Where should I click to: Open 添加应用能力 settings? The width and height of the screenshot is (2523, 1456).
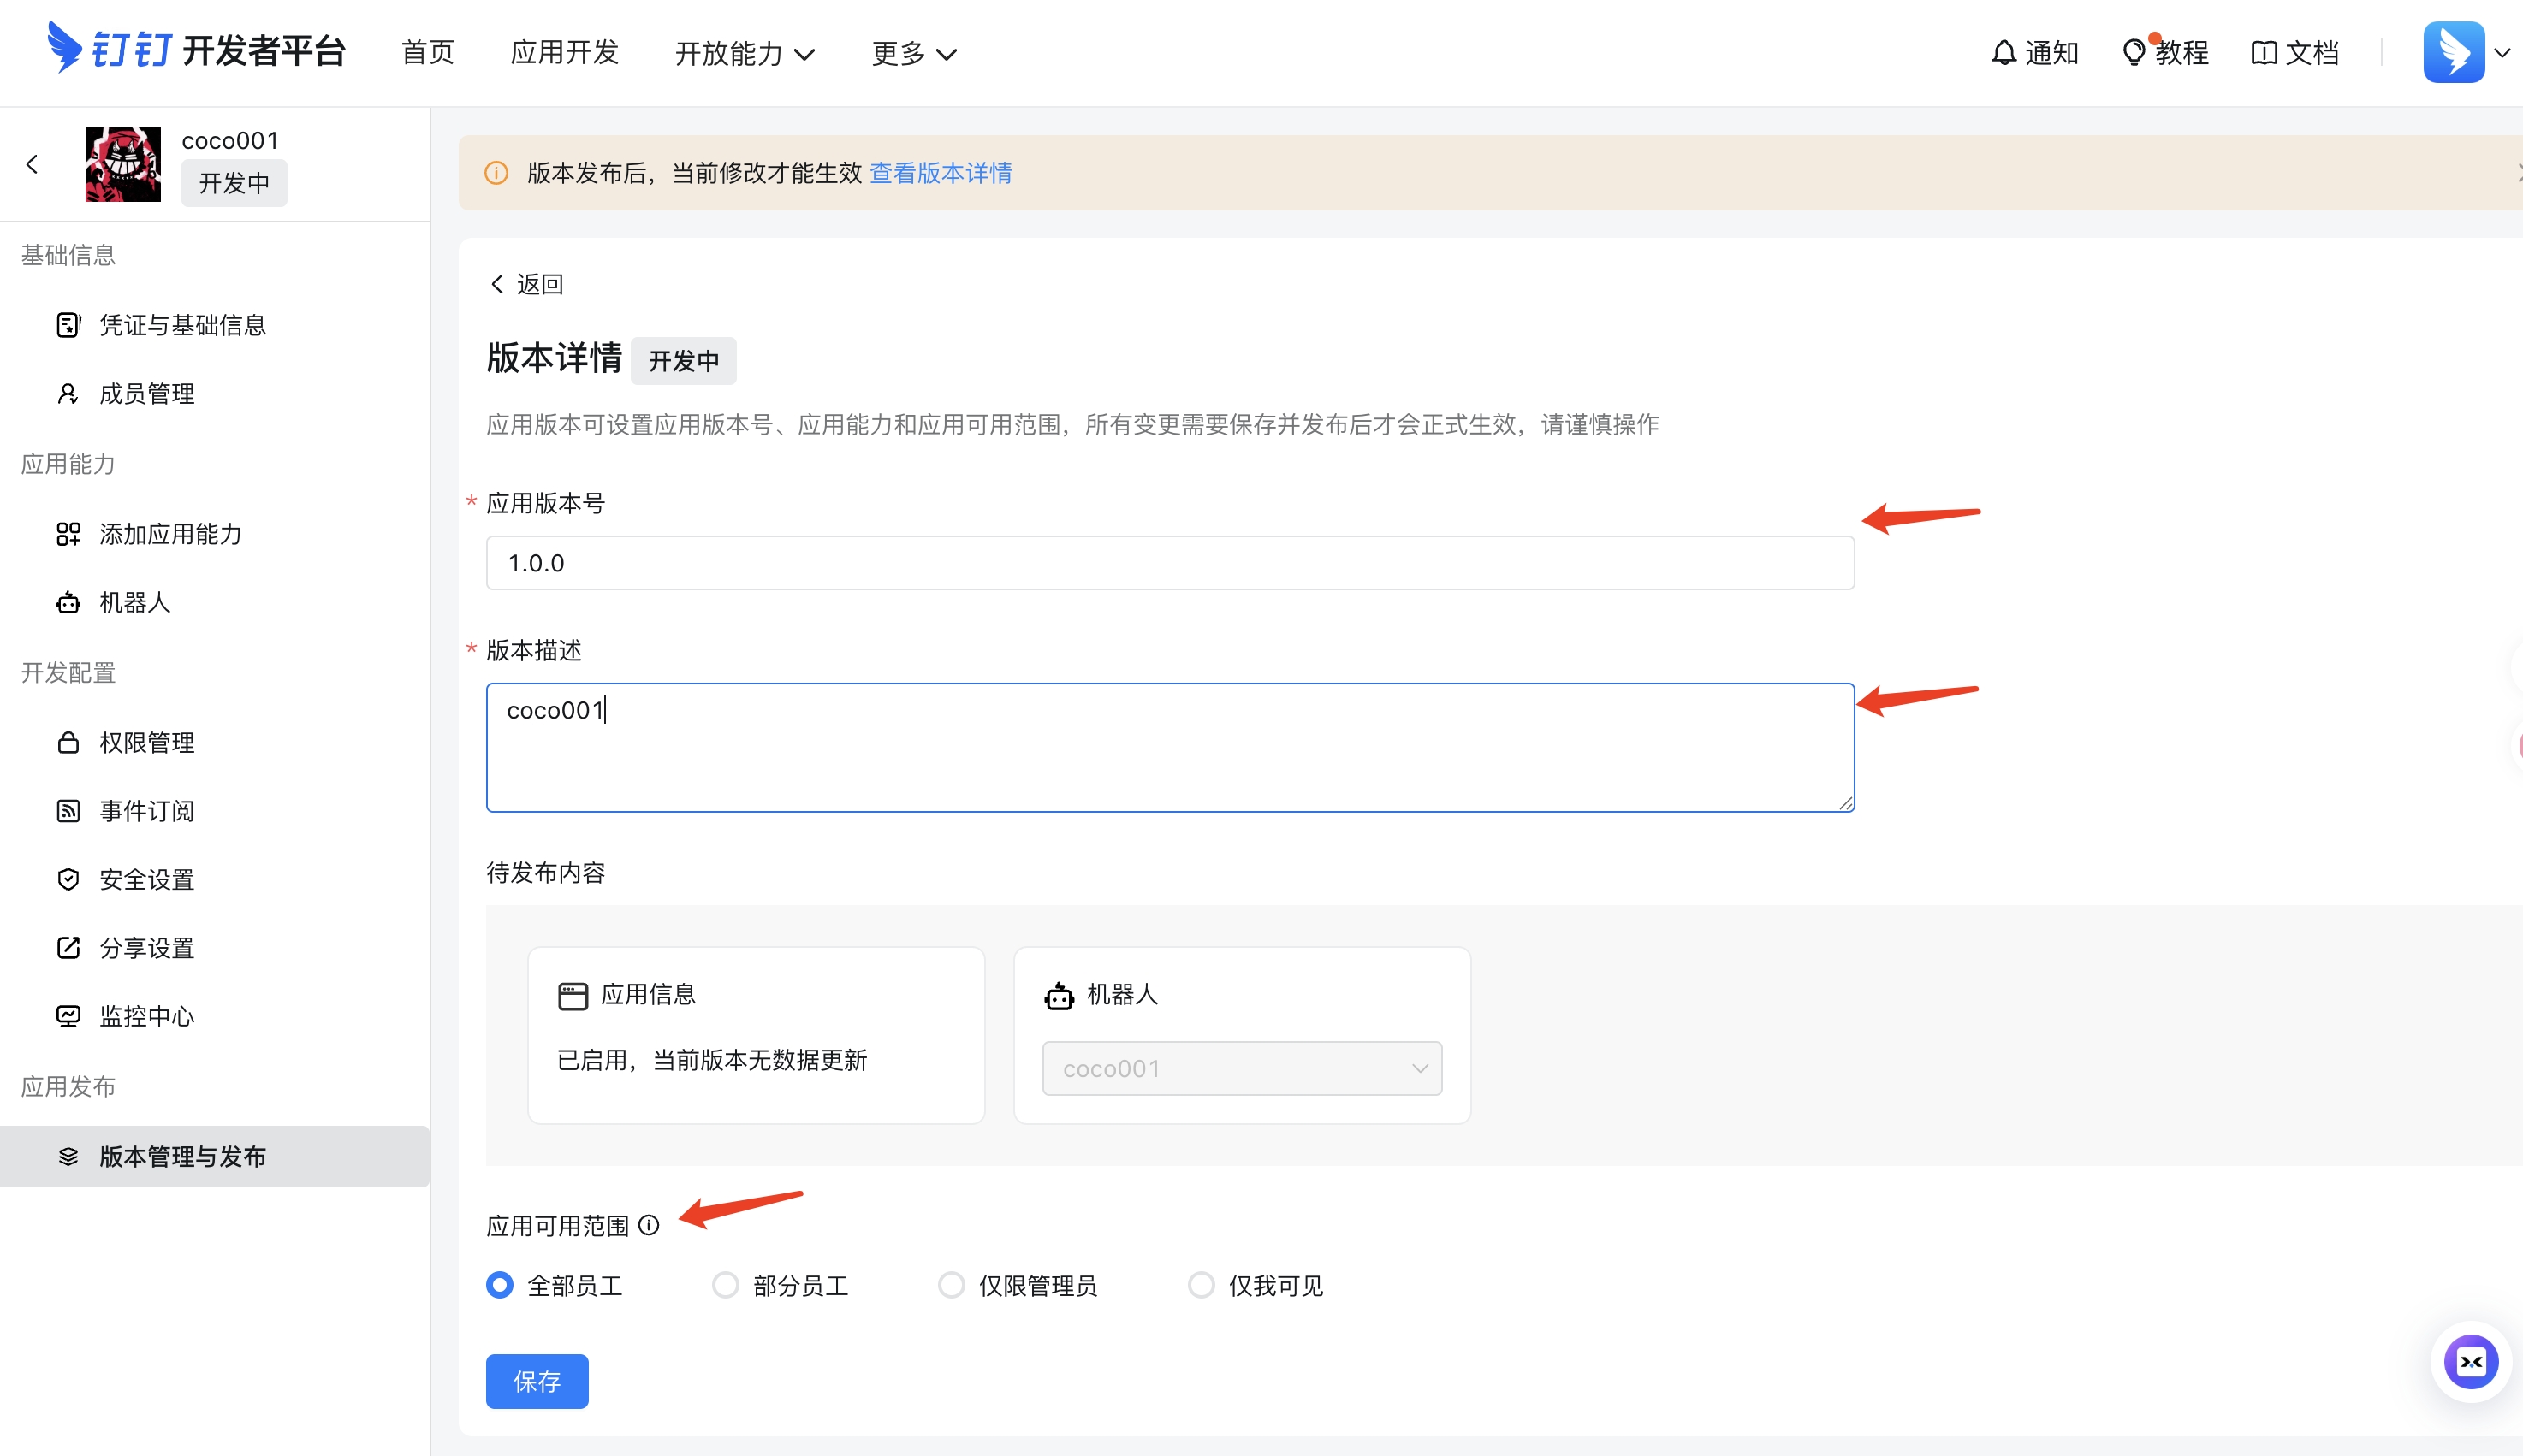170,534
